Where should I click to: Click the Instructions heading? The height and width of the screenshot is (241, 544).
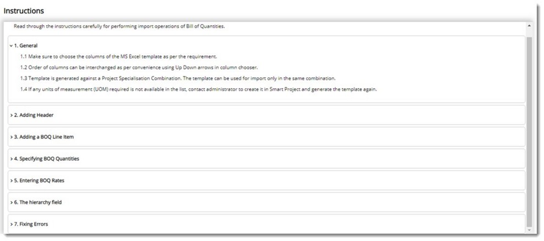[x=24, y=10]
